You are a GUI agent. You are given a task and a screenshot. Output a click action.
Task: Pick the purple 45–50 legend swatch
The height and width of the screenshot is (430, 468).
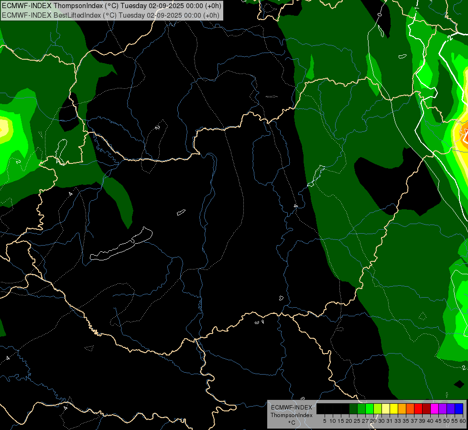[443, 408]
